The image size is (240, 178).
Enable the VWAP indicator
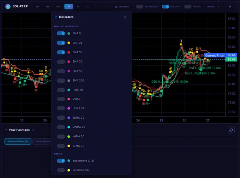(61, 99)
